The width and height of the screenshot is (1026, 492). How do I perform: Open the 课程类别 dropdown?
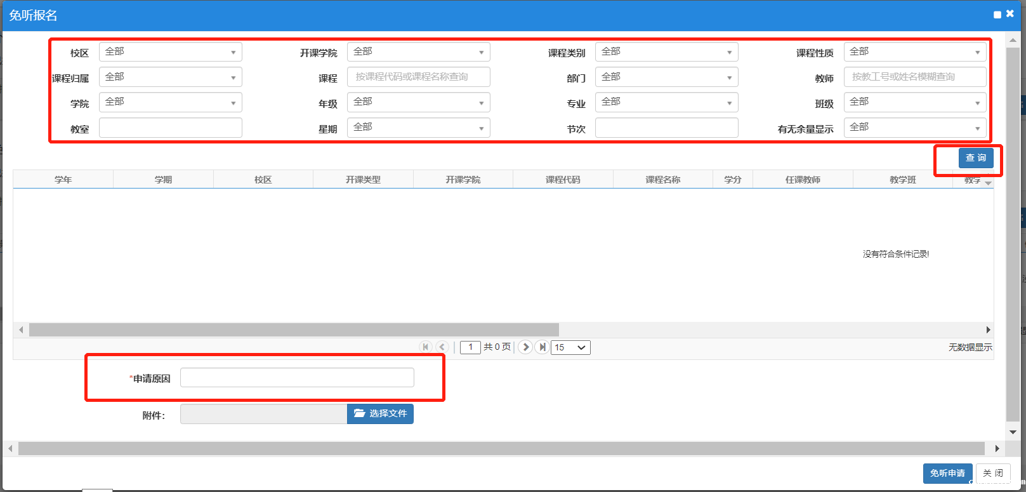pos(666,52)
